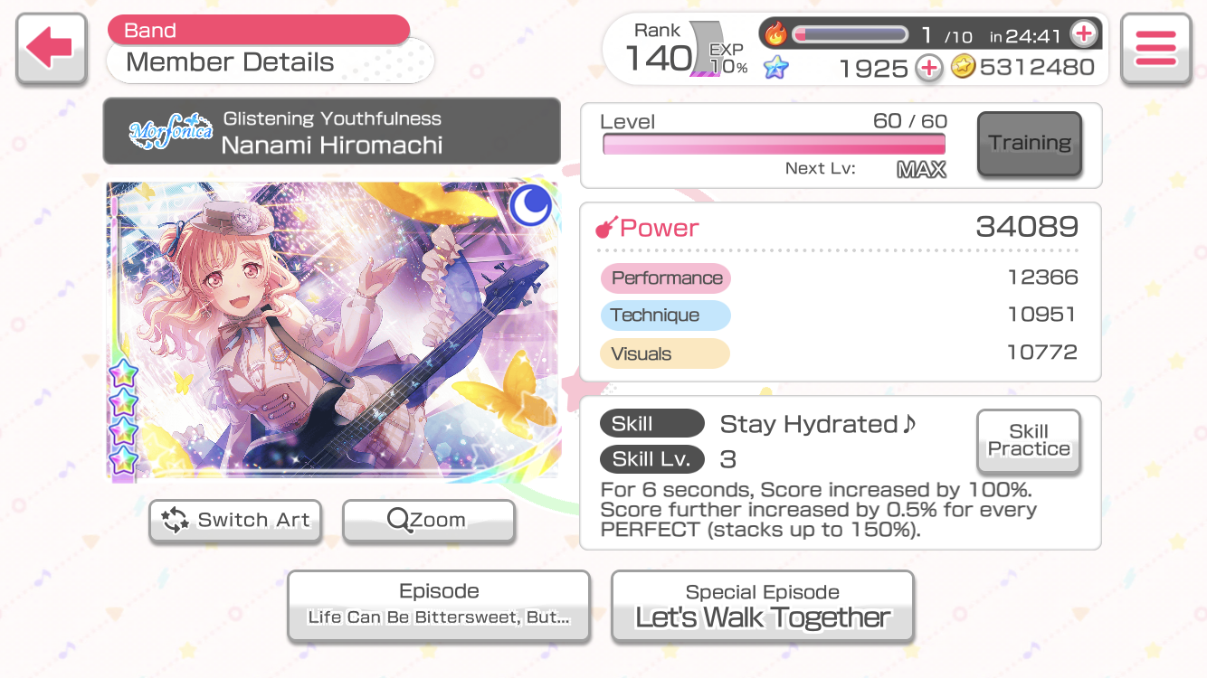Add more flames with the plus icon
Image resolution: width=1207 pixels, height=678 pixels.
pyautogui.click(x=1083, y=34)
